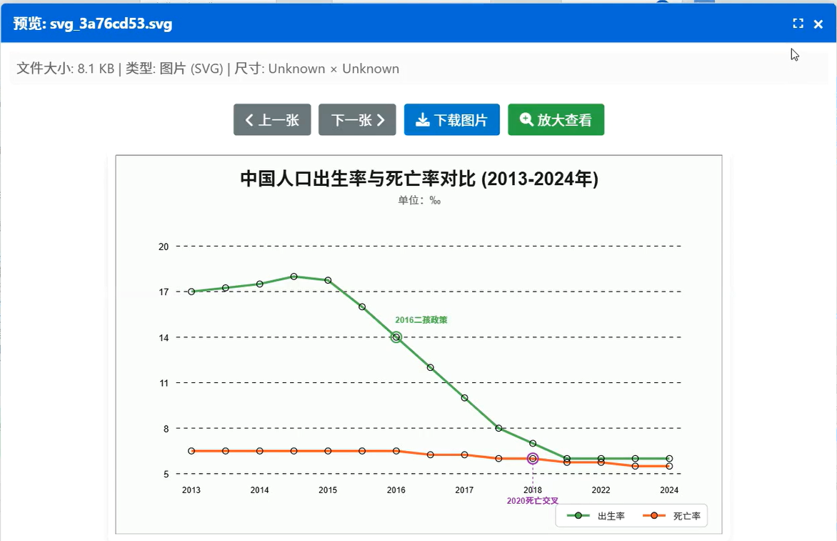Click the left chevron on 上一张 button
837x541 pixels.
click(x=249, y=119)
